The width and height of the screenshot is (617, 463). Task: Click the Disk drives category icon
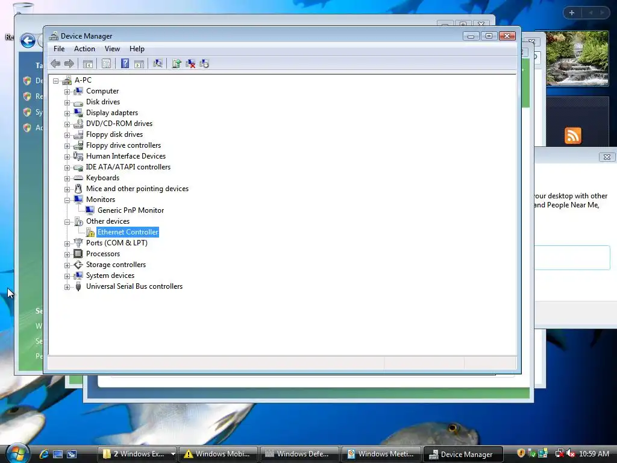[78, 102]
